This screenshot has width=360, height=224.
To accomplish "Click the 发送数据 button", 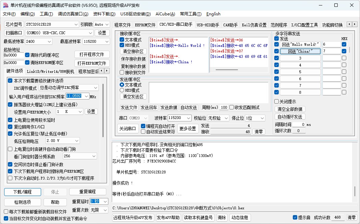I will [169, 107].
